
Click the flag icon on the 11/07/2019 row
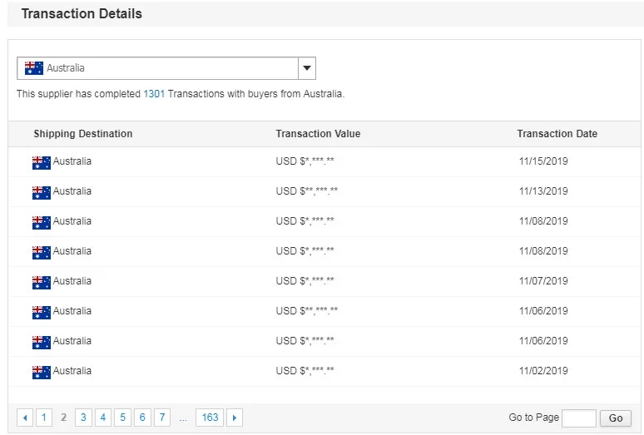click(41, 282)
